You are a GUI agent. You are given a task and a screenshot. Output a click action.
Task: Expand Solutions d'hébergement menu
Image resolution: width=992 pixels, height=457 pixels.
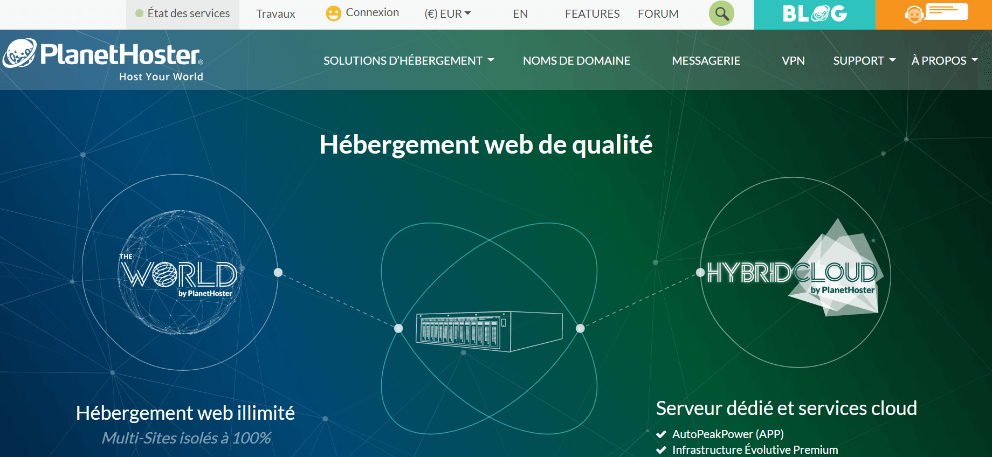(409, 61)
